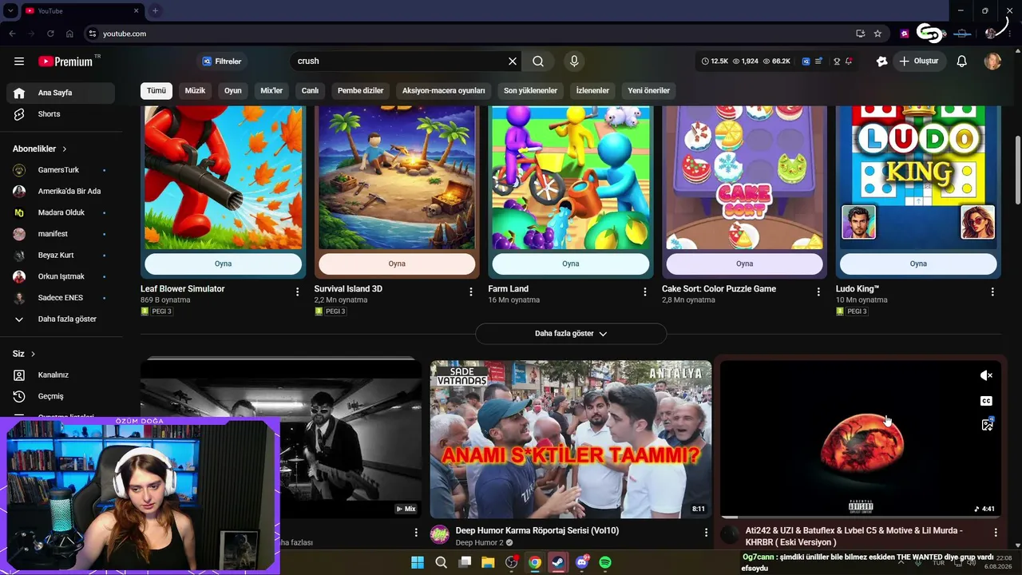
Task: Play Cake Sort with Oyna button
Action: click(744, 264)
